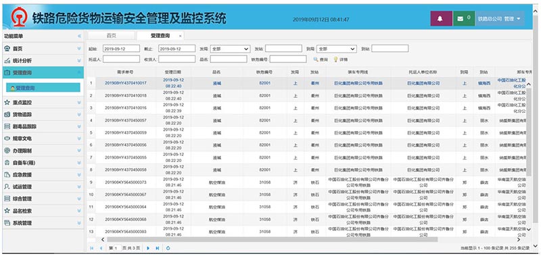This screenshot has width=541, height=256.
Task: Click the 托运人 input field
Action: click(121, 59)
